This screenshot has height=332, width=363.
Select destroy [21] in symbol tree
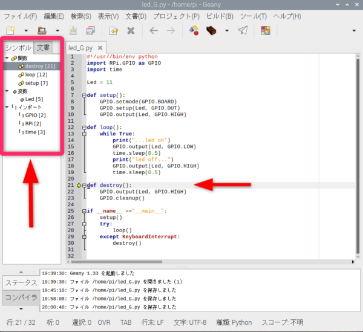[32, 66]
